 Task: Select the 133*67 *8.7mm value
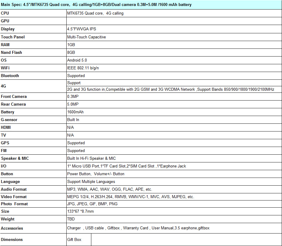[174, 211]
